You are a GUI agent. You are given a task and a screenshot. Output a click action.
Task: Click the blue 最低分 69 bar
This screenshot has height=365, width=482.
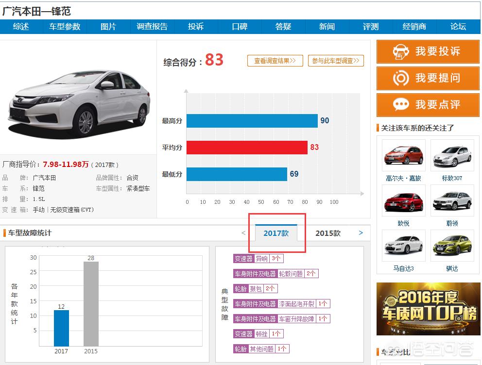point(237,174)
